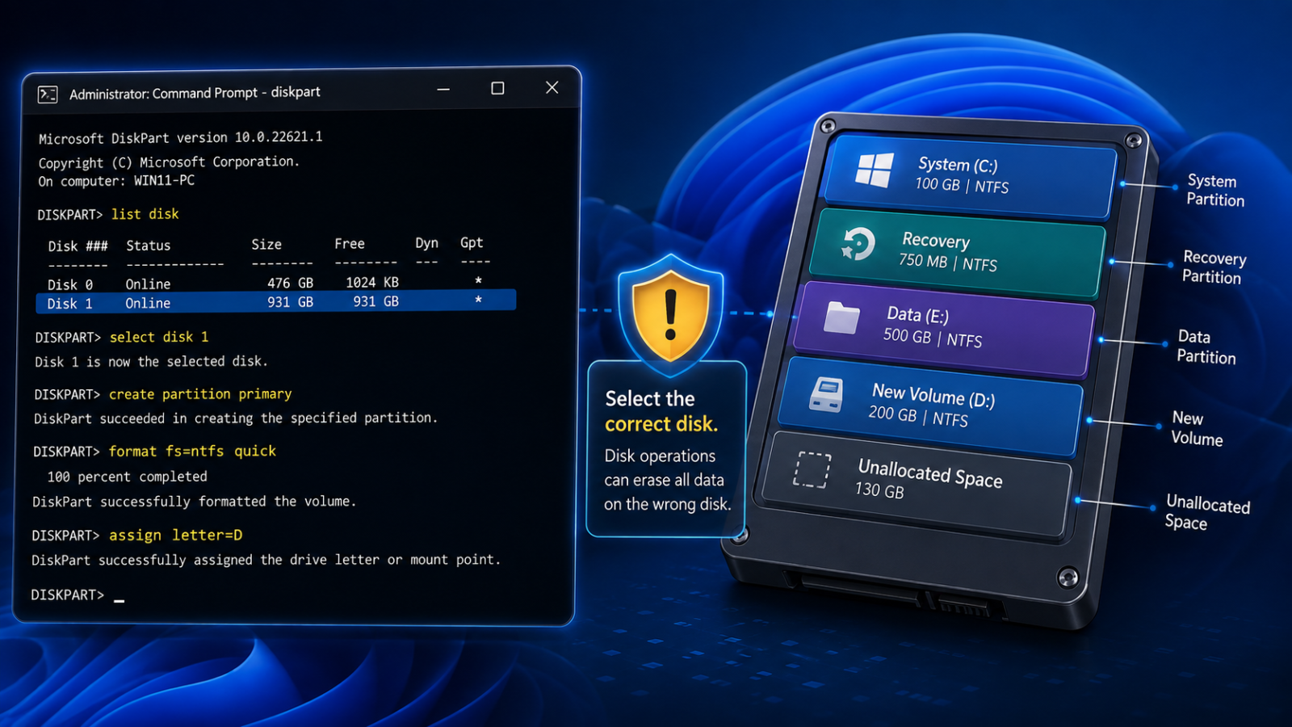Select the highlighted Disk 1 row
1292x727 pixels.
pos(276,301)
